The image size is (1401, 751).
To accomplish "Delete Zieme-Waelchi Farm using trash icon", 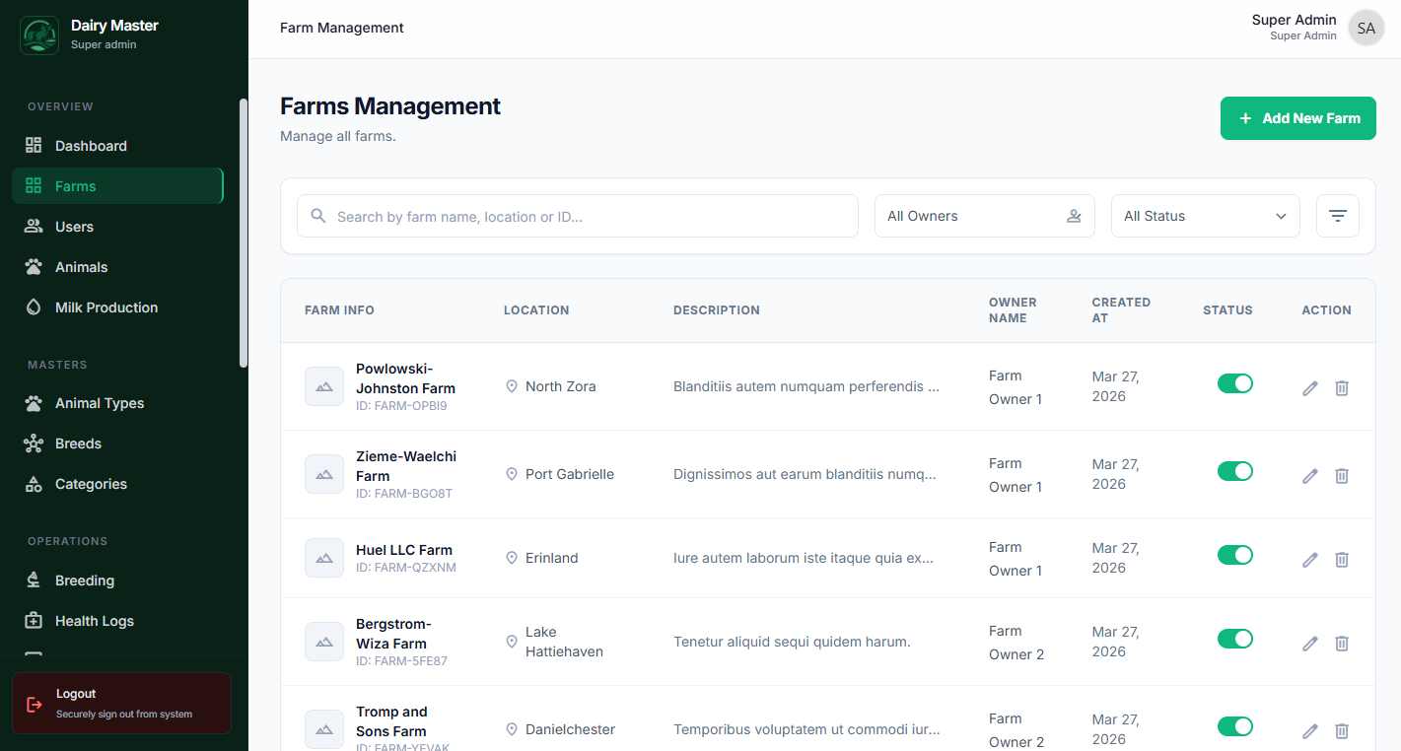I will click(x=1341, y=476).
